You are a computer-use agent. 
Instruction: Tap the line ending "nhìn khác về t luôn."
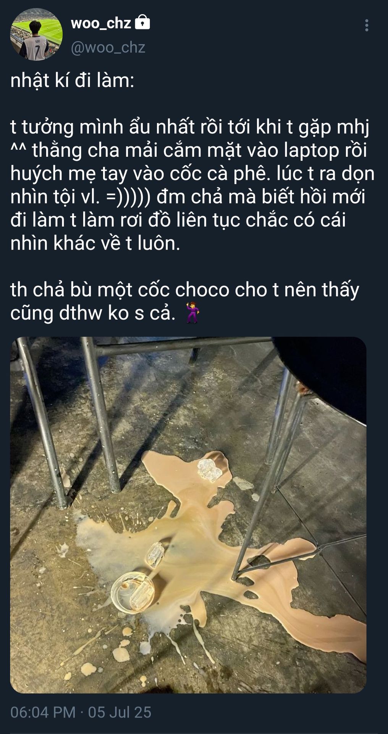click(x=95, y=243)
